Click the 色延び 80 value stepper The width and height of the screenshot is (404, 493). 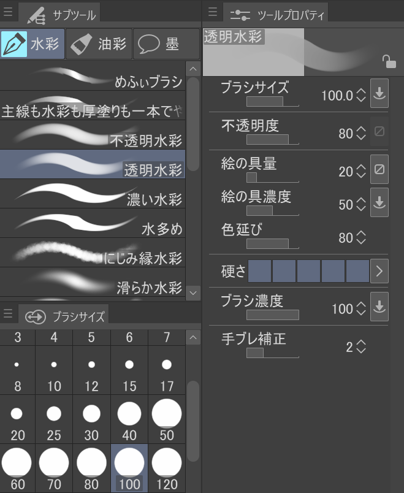tap(361, 237)
